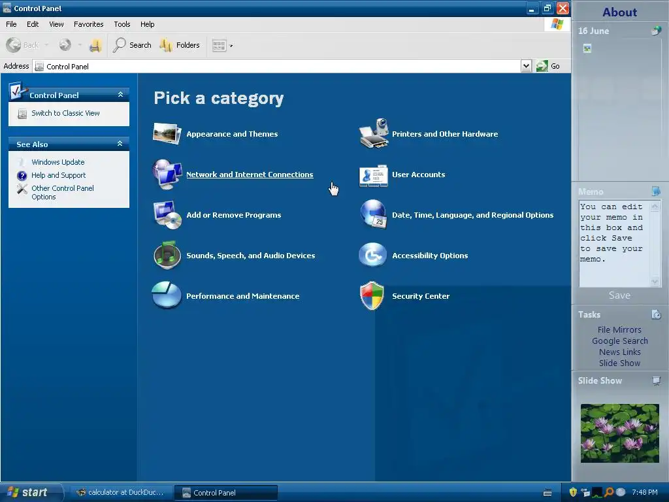Open the Sounds, Speech, and Audio Devices icon
Viewport: 669px width, 502px height.
point(167,256)
